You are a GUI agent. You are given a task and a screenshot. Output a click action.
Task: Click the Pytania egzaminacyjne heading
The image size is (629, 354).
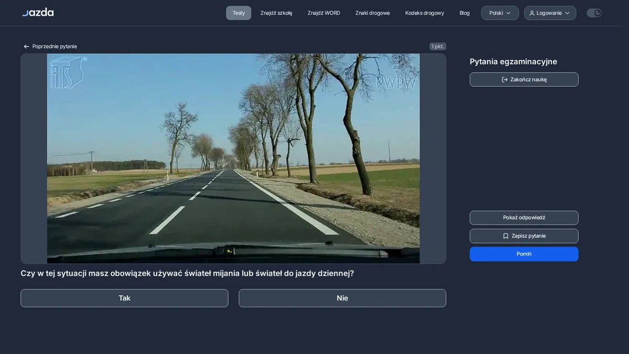click(513, 61)
